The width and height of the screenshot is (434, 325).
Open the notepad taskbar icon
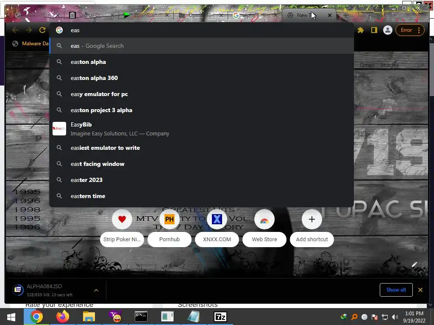193,317
